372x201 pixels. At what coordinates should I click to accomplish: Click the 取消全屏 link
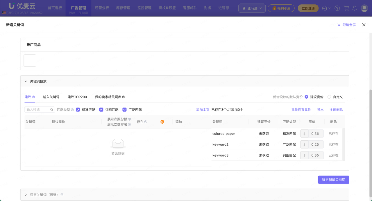pyautogui.click(x=349, y=25)
